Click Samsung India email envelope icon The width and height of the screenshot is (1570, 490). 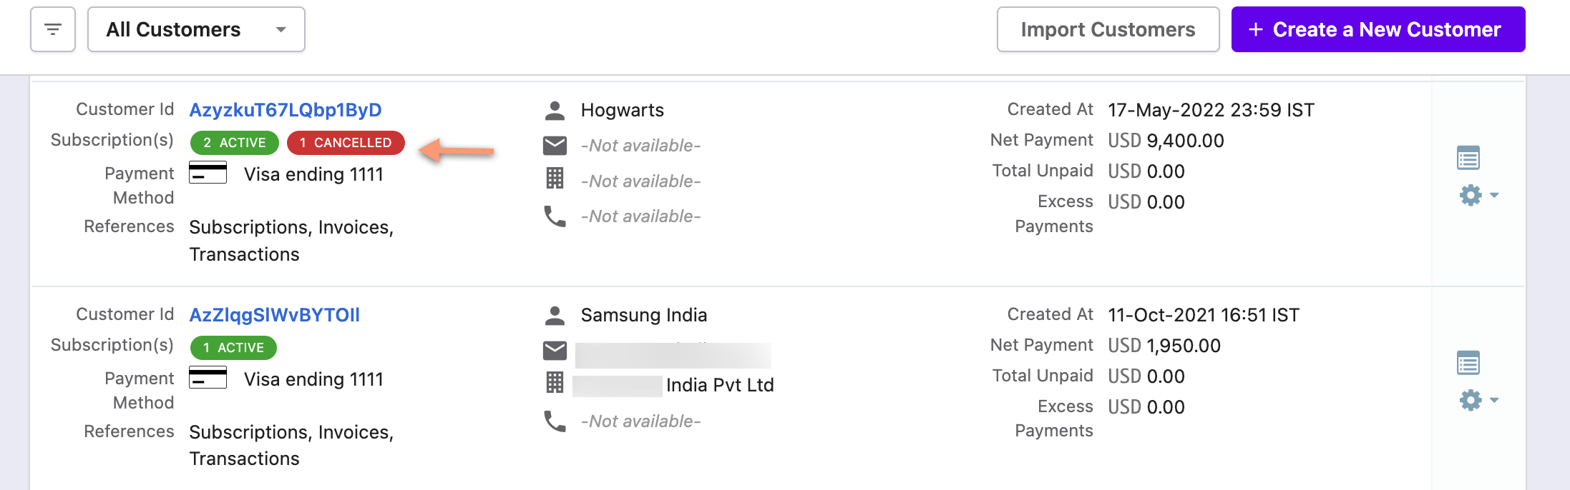point(555,351)
